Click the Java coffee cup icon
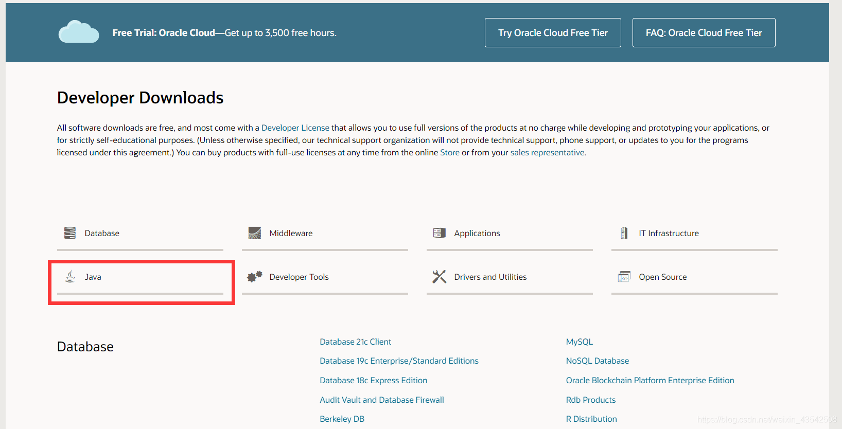 [70, 277]
